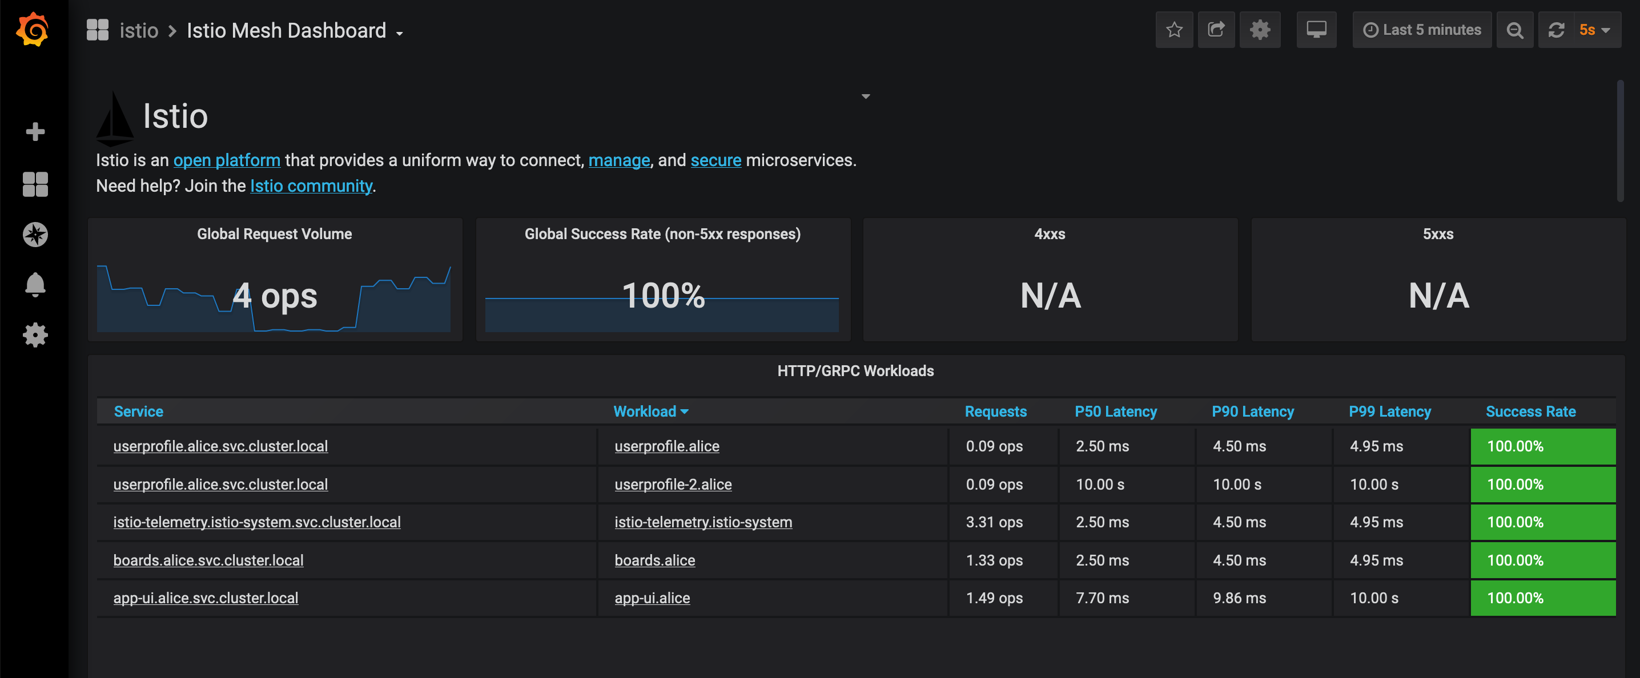Click the Istio text panel vertical scrollbar

click(1619, 140)
